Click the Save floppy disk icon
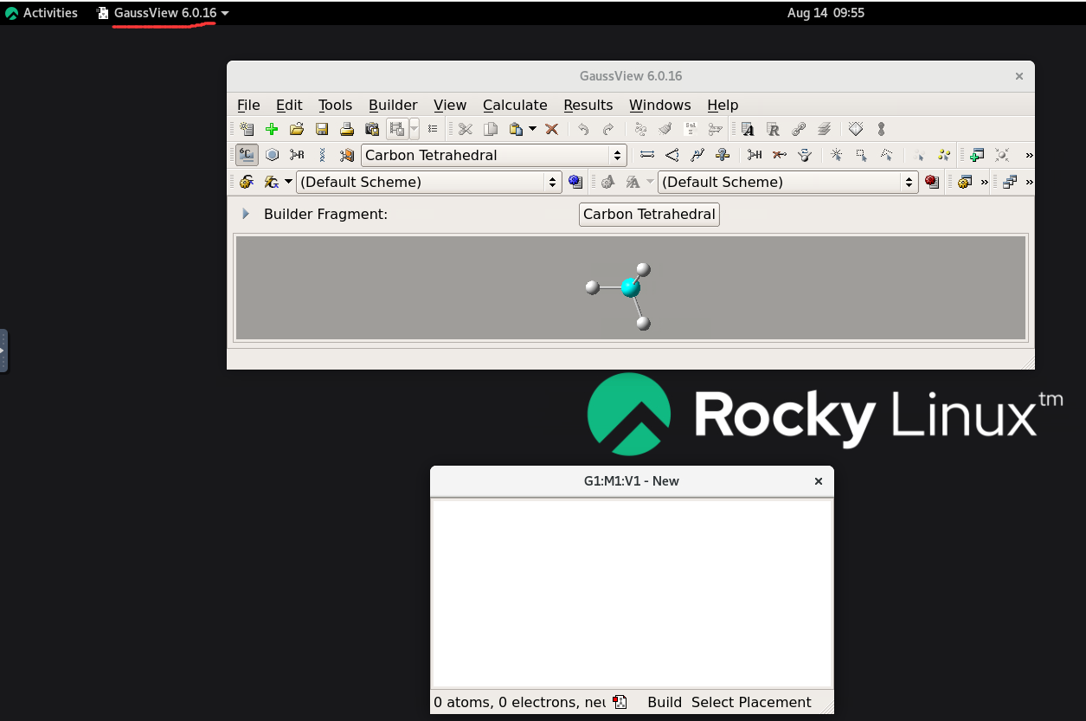 click(x=322, y=129)
